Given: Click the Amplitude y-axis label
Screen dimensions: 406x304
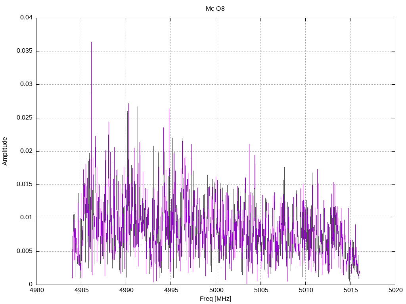Looking at the screenshot, I should [x=5, y=151].
